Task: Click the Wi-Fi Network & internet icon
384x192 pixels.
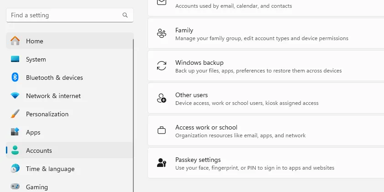Action: pyautogui.click(x=15, y=96)
